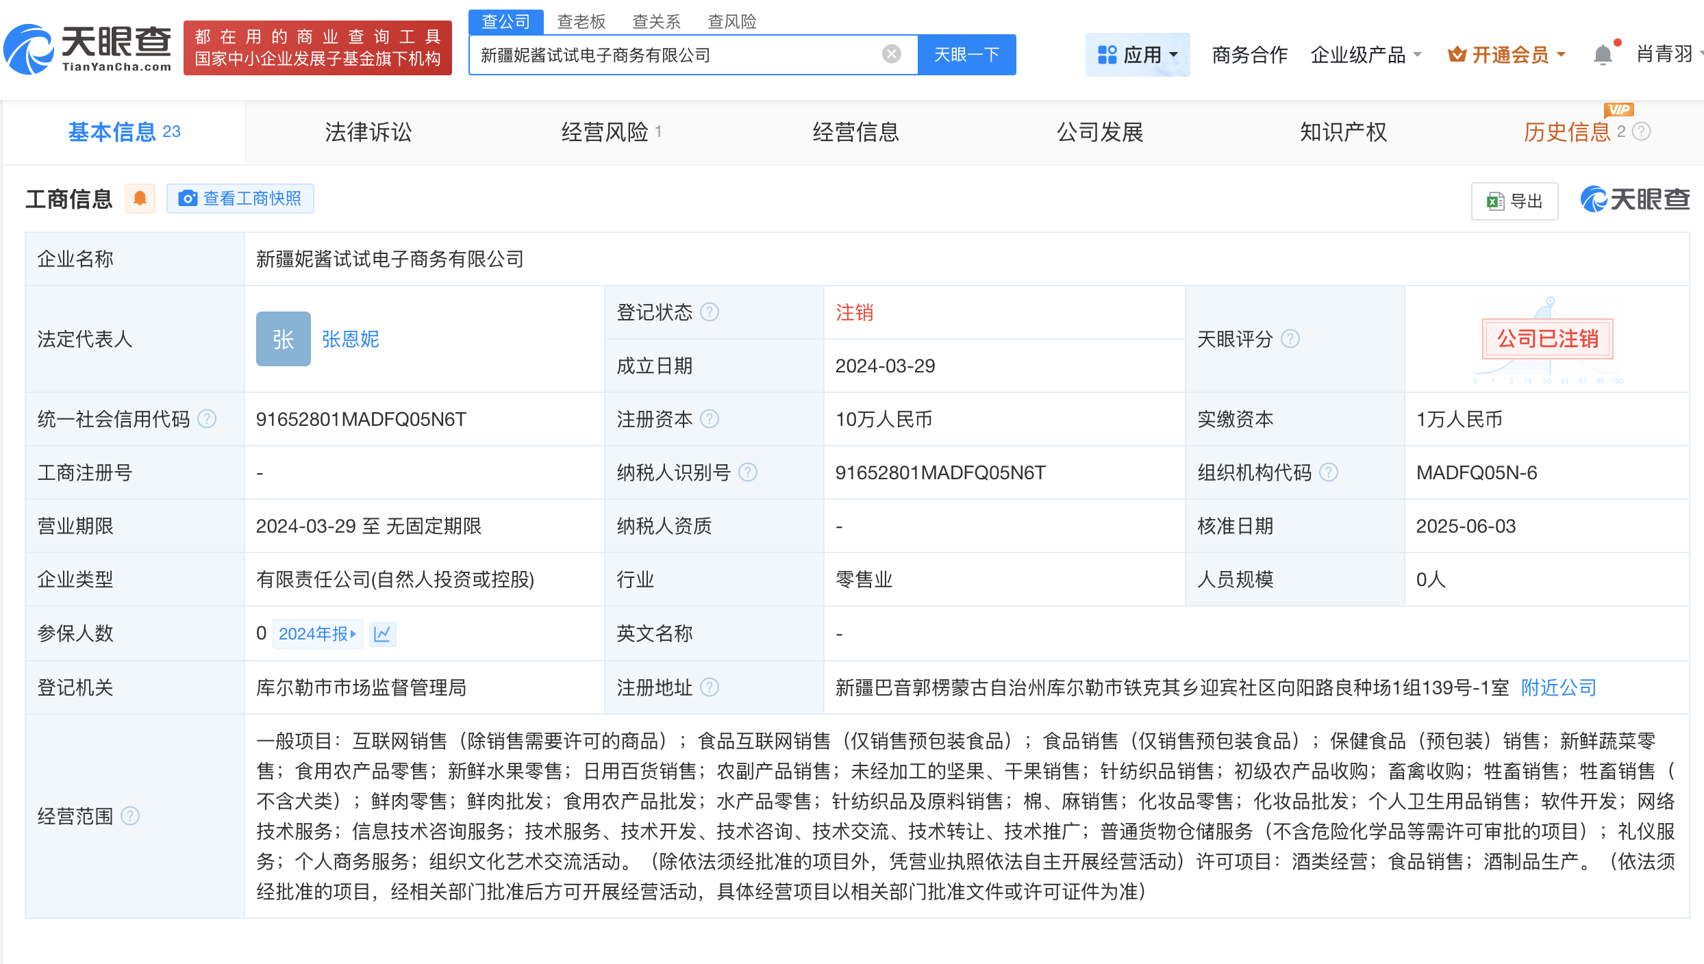Click the 张 avatar of legal representative
The image size is (1704, 964).
[284, 339]
